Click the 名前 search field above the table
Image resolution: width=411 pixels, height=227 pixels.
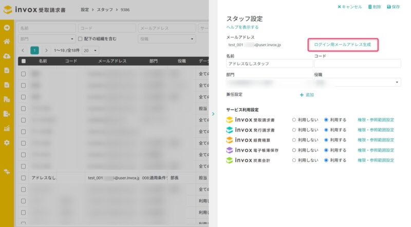[47, 28]
